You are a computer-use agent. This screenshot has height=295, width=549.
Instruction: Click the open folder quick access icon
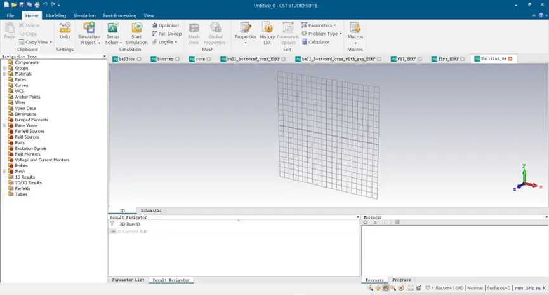click(x=14, y=4)
